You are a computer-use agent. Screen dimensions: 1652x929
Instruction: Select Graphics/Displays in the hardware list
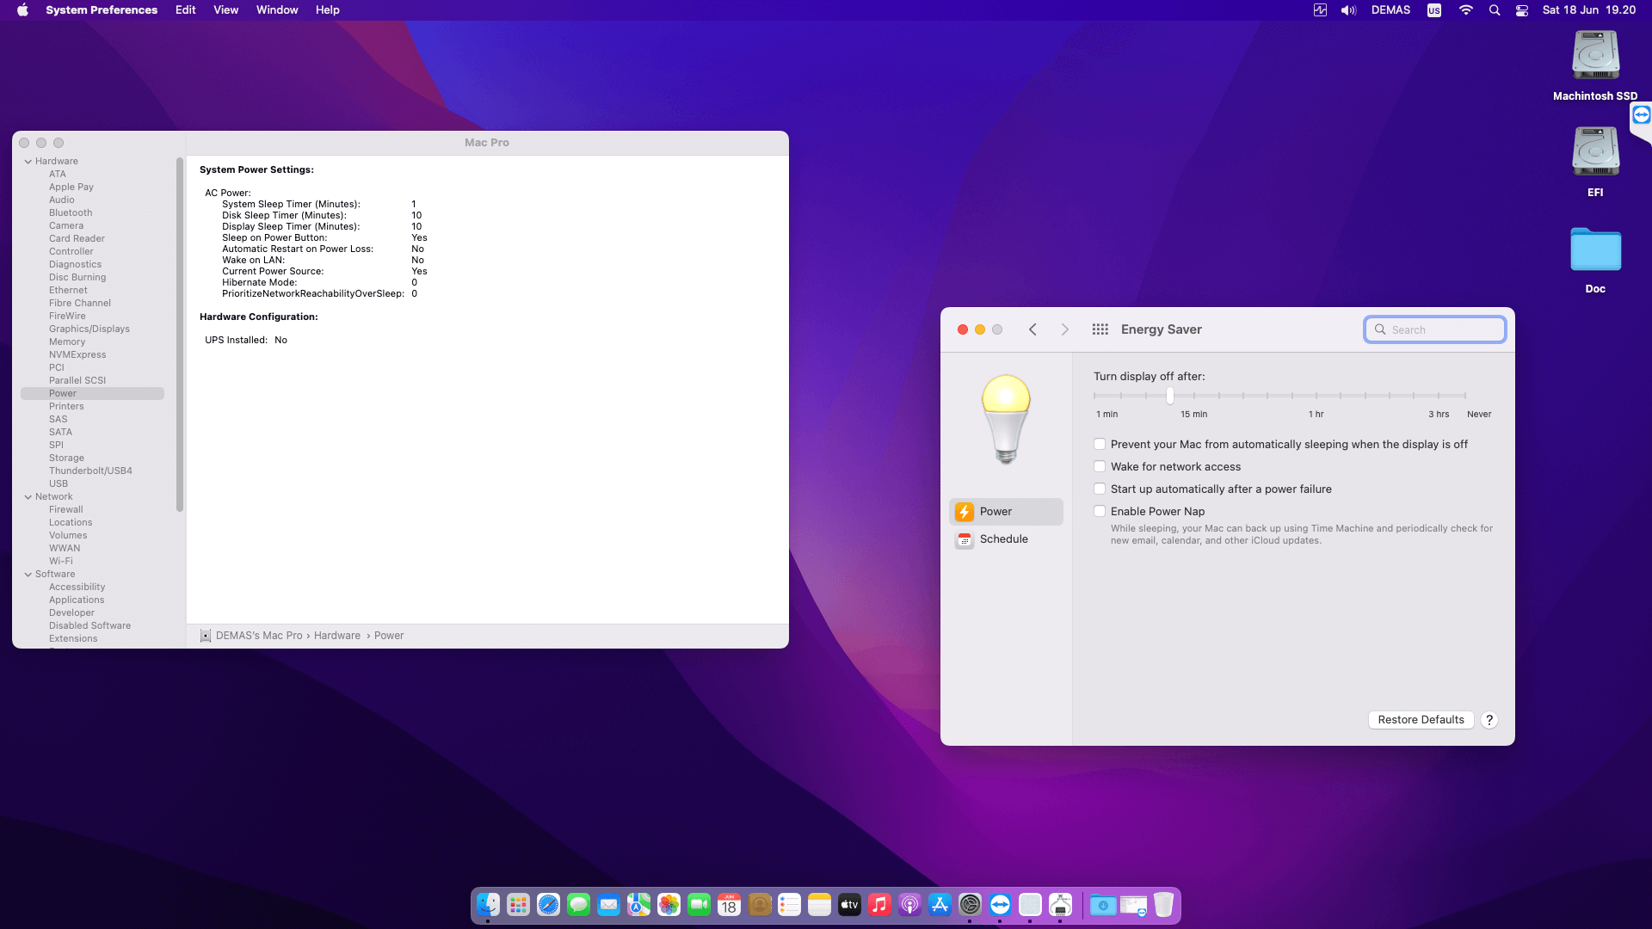coord(89,329)
